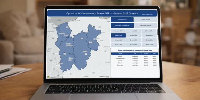Click the Berlin label on the map
Viewport: 200px width, 100px height.
point(50,49)
